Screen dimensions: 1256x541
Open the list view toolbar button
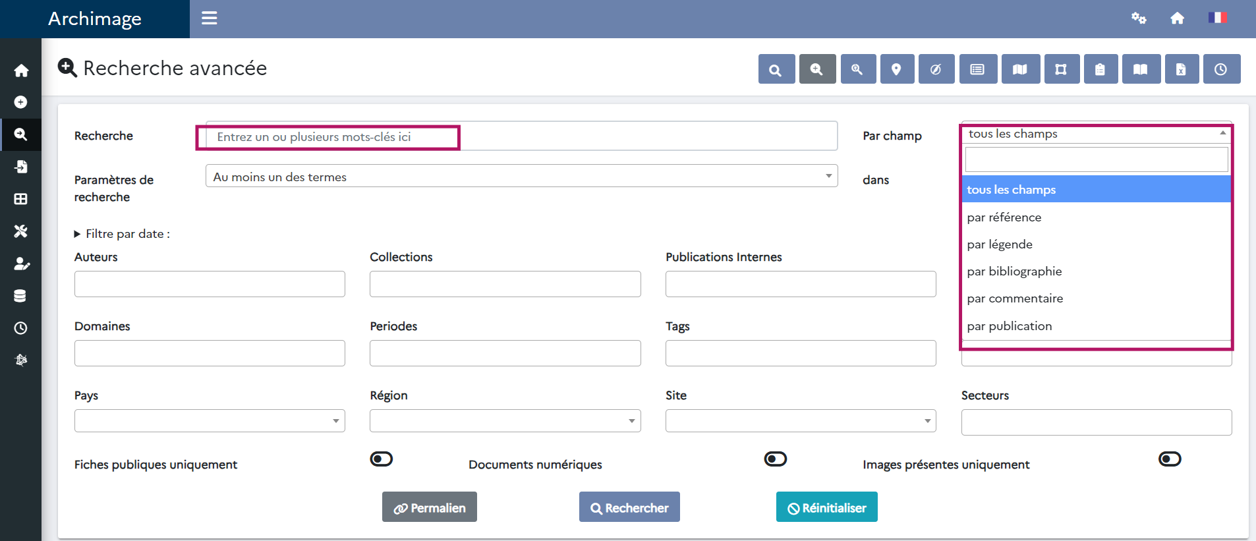[978, 69]
